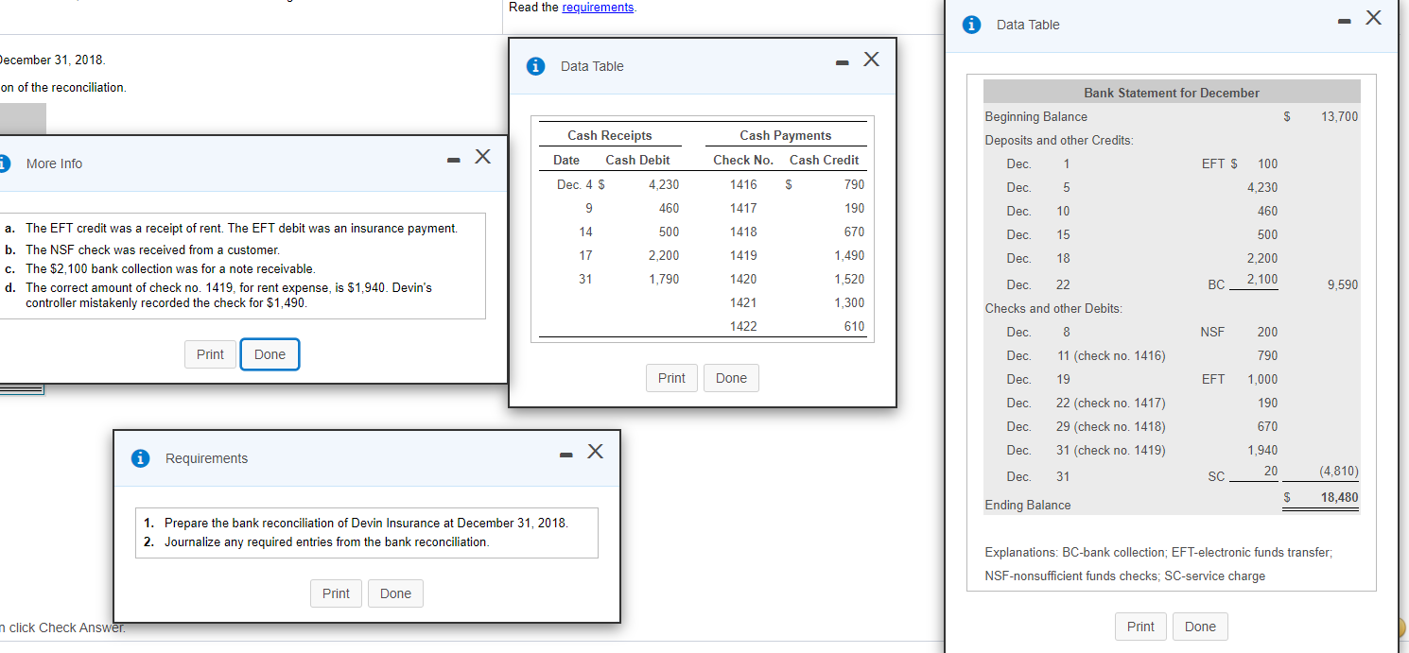This screenshot has width=1409, height=653.
Task: Click Beginning Balance label in bank statement
Action: click(x=1035, y=116)
